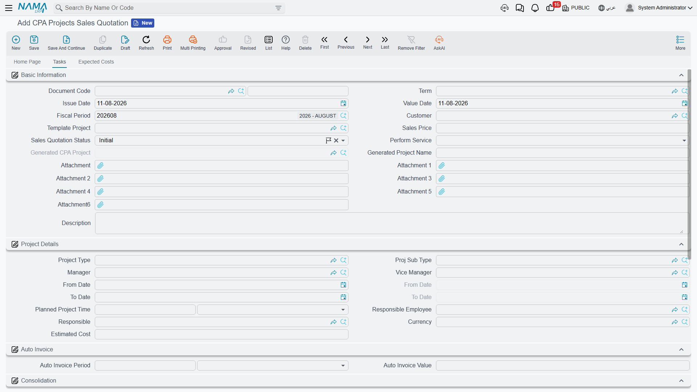Open the More toolbar options
This screenshot has height=392, width=697.
pyautogui.click(x=680, y=43)
